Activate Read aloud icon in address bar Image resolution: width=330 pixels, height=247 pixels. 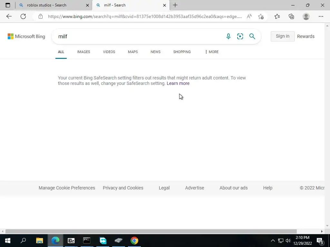point(249,17)
